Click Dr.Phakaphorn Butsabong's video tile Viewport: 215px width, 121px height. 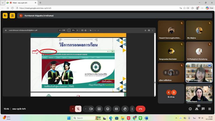(199, 51)
